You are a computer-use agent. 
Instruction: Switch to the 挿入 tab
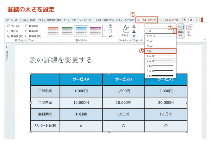click(x=26, y=20)
